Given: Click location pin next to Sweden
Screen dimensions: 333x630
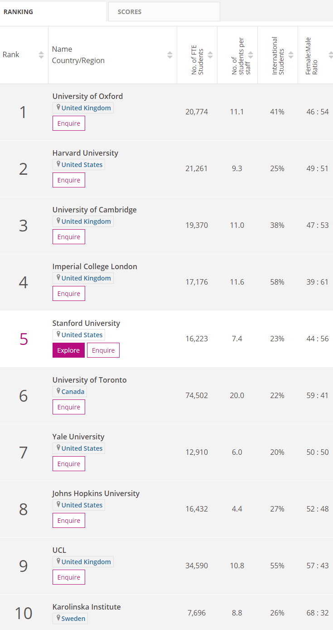Looking at the screenshot, I should (58, 618).
